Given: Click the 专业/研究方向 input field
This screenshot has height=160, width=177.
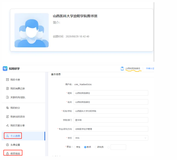Looking at the screenshot, I should 111,129.
